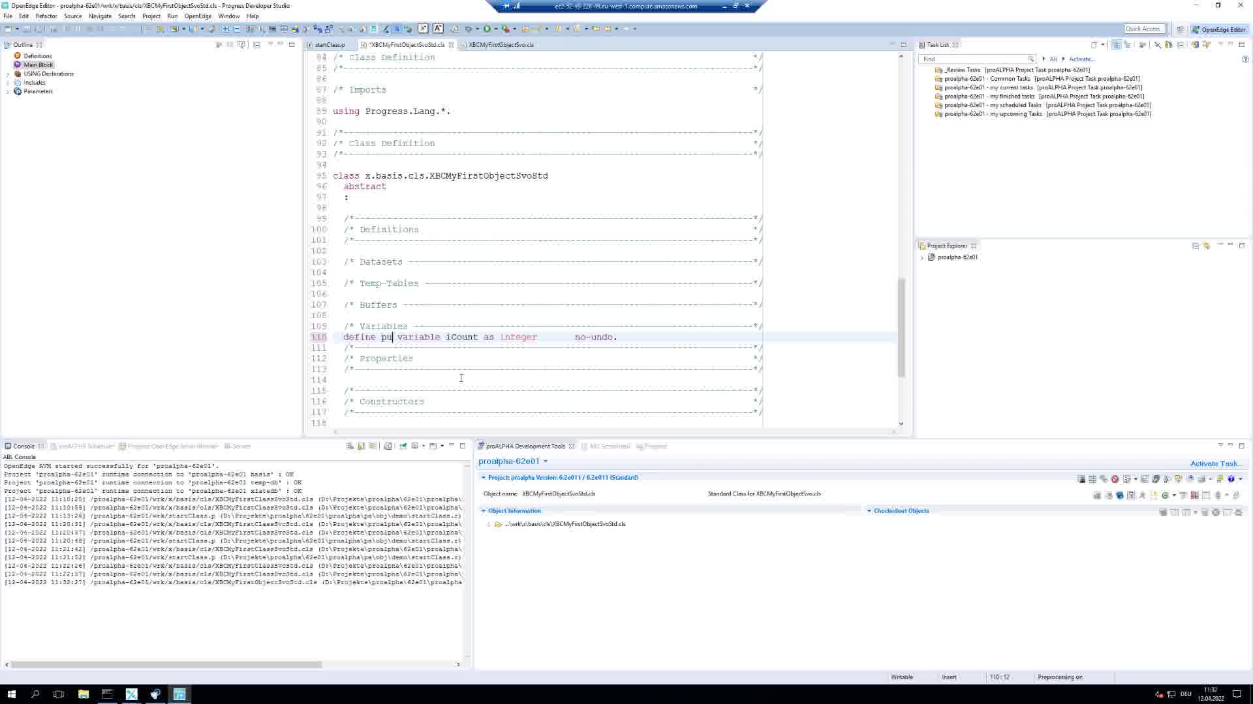
Task: Toggle Sort icon in Outline panel toolbar
Action: [219, 45]
